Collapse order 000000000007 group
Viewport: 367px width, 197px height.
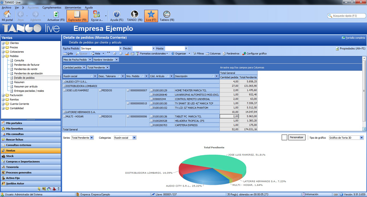[x=128, y=90]
